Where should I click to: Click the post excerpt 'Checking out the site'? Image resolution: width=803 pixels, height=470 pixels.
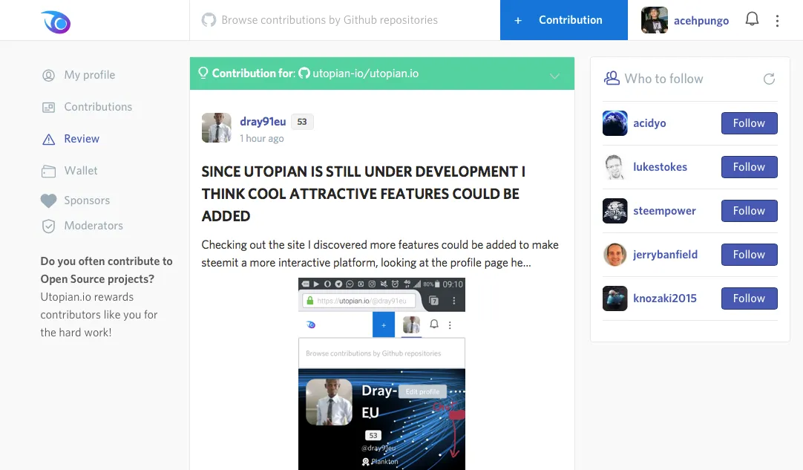point(379,254)
